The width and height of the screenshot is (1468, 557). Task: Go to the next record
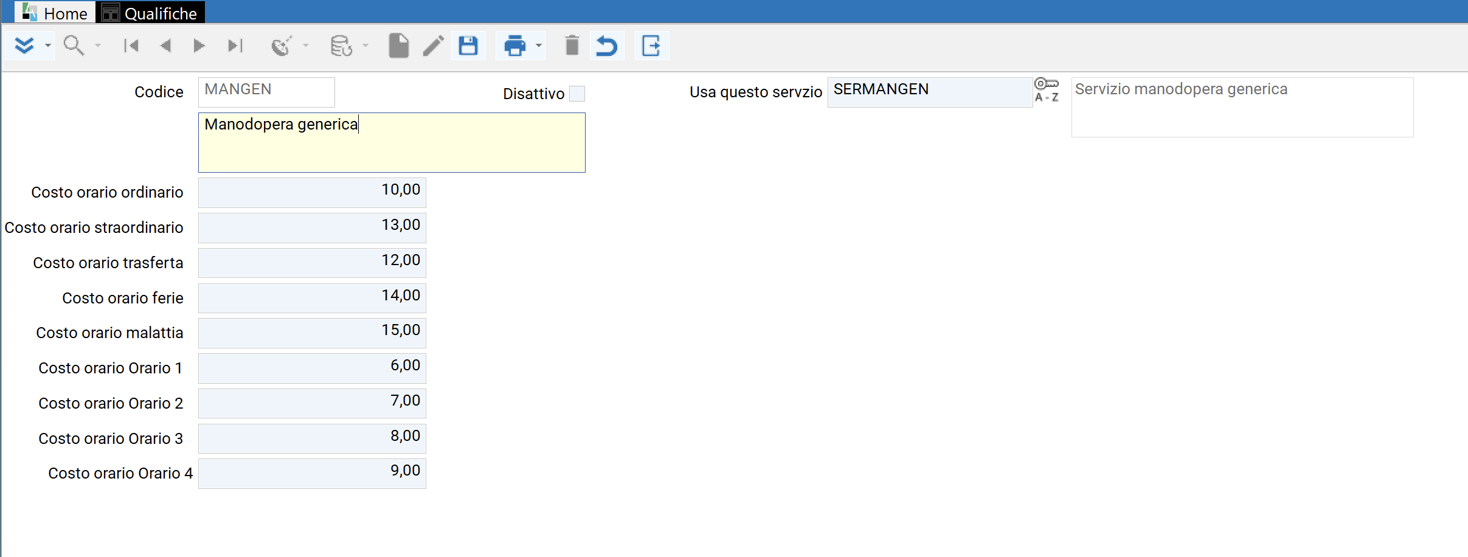199,46
